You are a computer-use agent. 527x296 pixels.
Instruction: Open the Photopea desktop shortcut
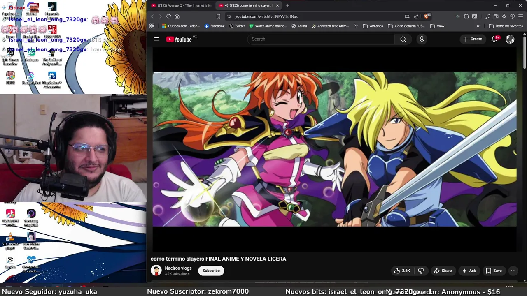(x=31, y=55)
